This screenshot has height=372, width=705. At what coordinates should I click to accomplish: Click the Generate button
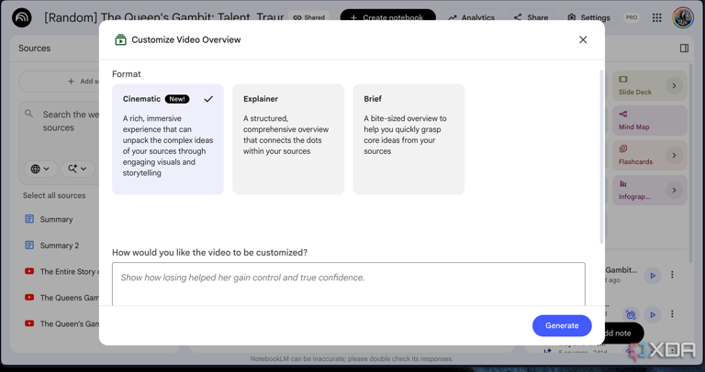pyautogui.click(x=562, y=325)
